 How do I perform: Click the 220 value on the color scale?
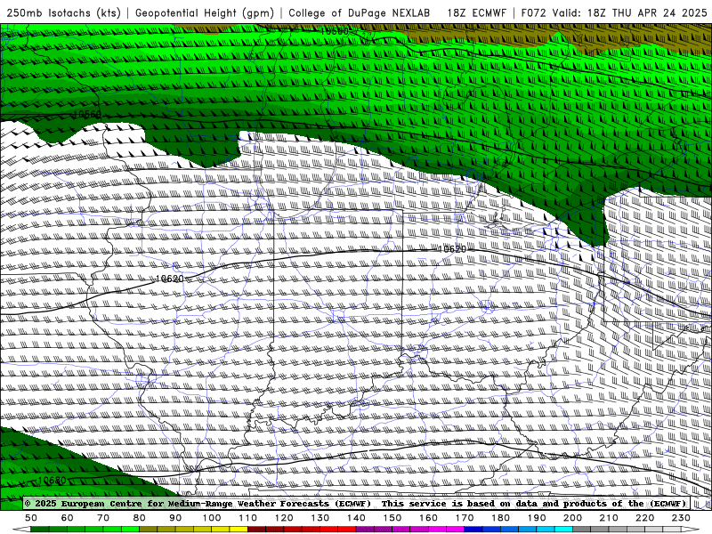pyautogui.click(x=644, y=518)
